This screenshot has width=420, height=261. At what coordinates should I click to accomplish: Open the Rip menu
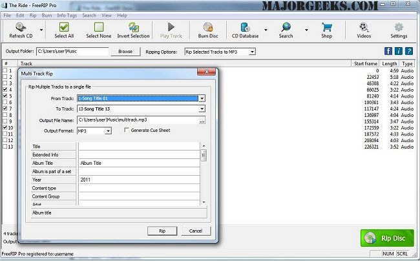33,16
